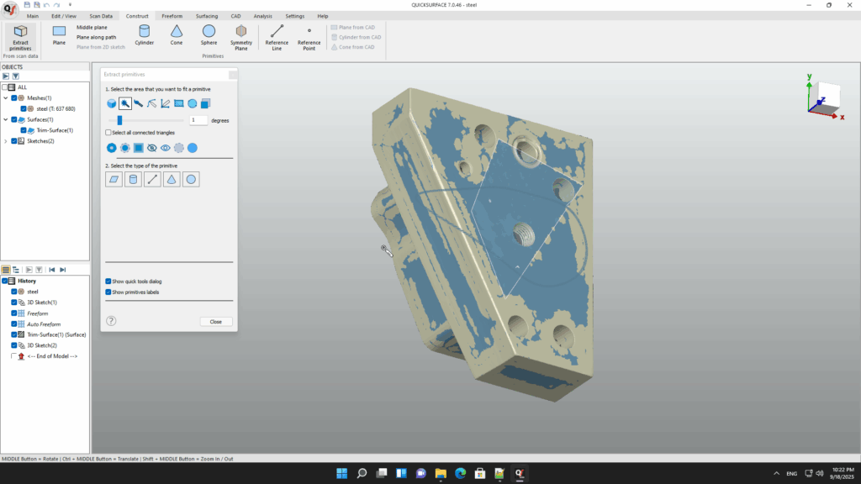Uncheck Show quick tools dialog
Image resolution: width=861 pixels, height=484 pixels.
(x=108, y=281)
